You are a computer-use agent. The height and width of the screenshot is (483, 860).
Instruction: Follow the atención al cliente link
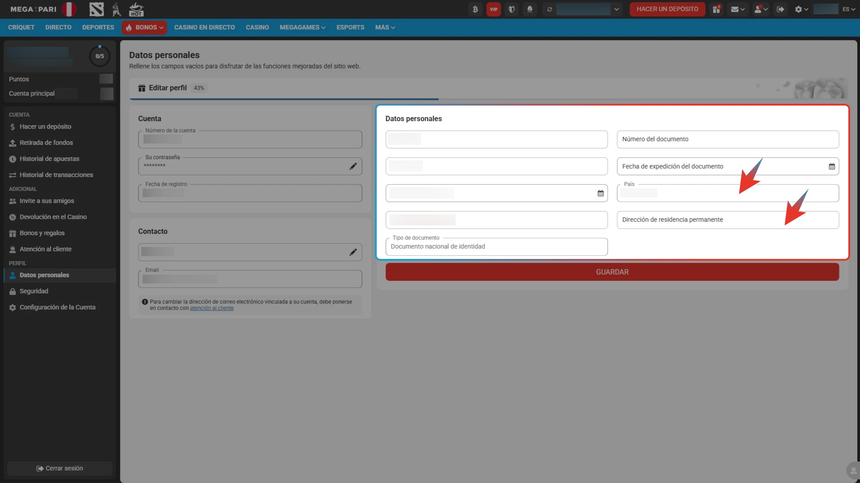(212, 308)
